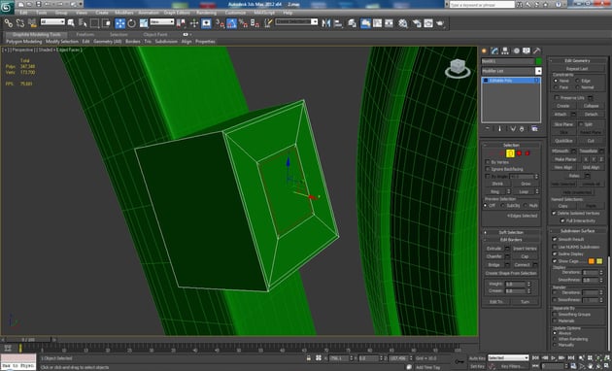
Task: Open the Customize menu
Action: pyautogui.click(x=235, y=13)
